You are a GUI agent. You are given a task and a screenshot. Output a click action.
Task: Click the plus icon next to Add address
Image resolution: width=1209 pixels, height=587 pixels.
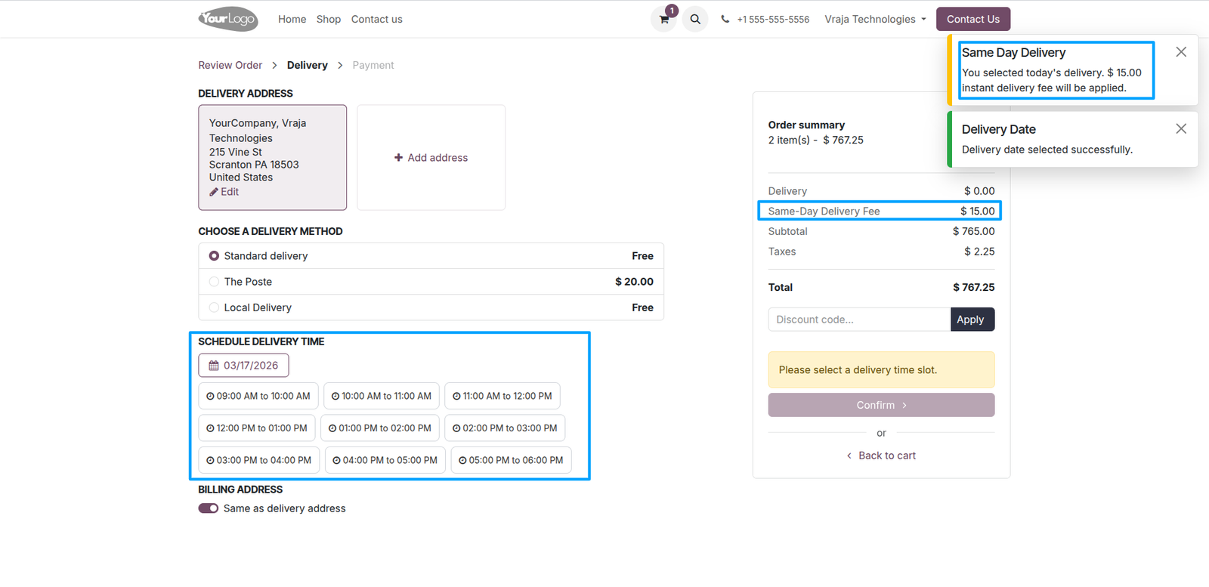coord(398,158)
